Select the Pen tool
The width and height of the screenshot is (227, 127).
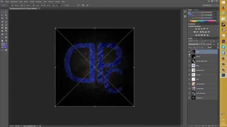pos(2,34)
